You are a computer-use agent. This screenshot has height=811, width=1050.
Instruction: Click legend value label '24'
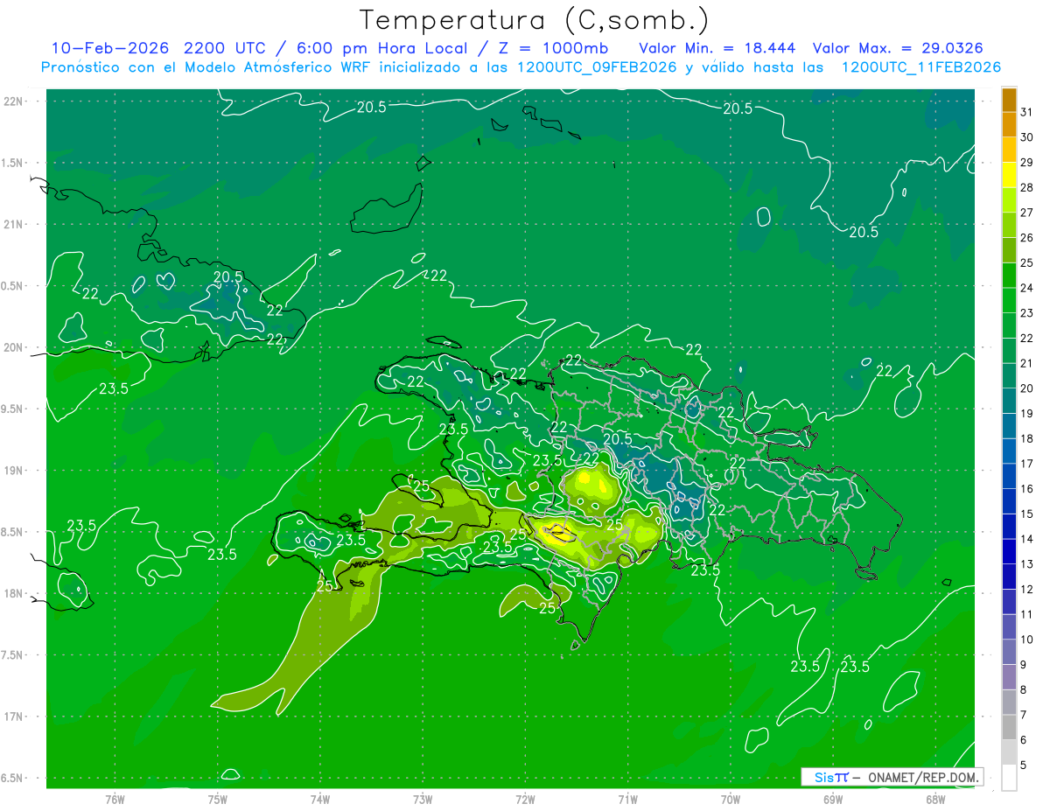[1027, 287]
